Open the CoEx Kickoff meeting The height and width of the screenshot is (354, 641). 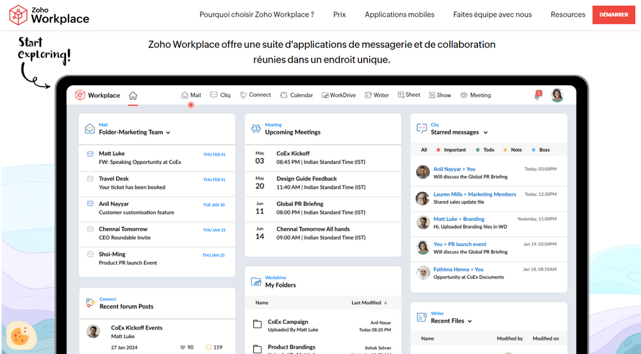(323, 157)
